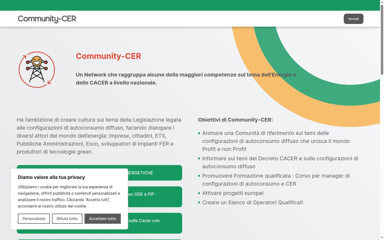Select the Community-CER red heading

click(x=109, y=56)
